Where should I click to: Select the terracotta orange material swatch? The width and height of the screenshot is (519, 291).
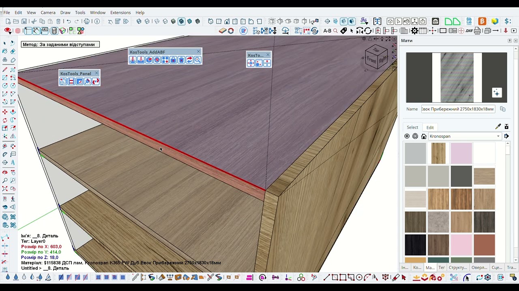484,245
